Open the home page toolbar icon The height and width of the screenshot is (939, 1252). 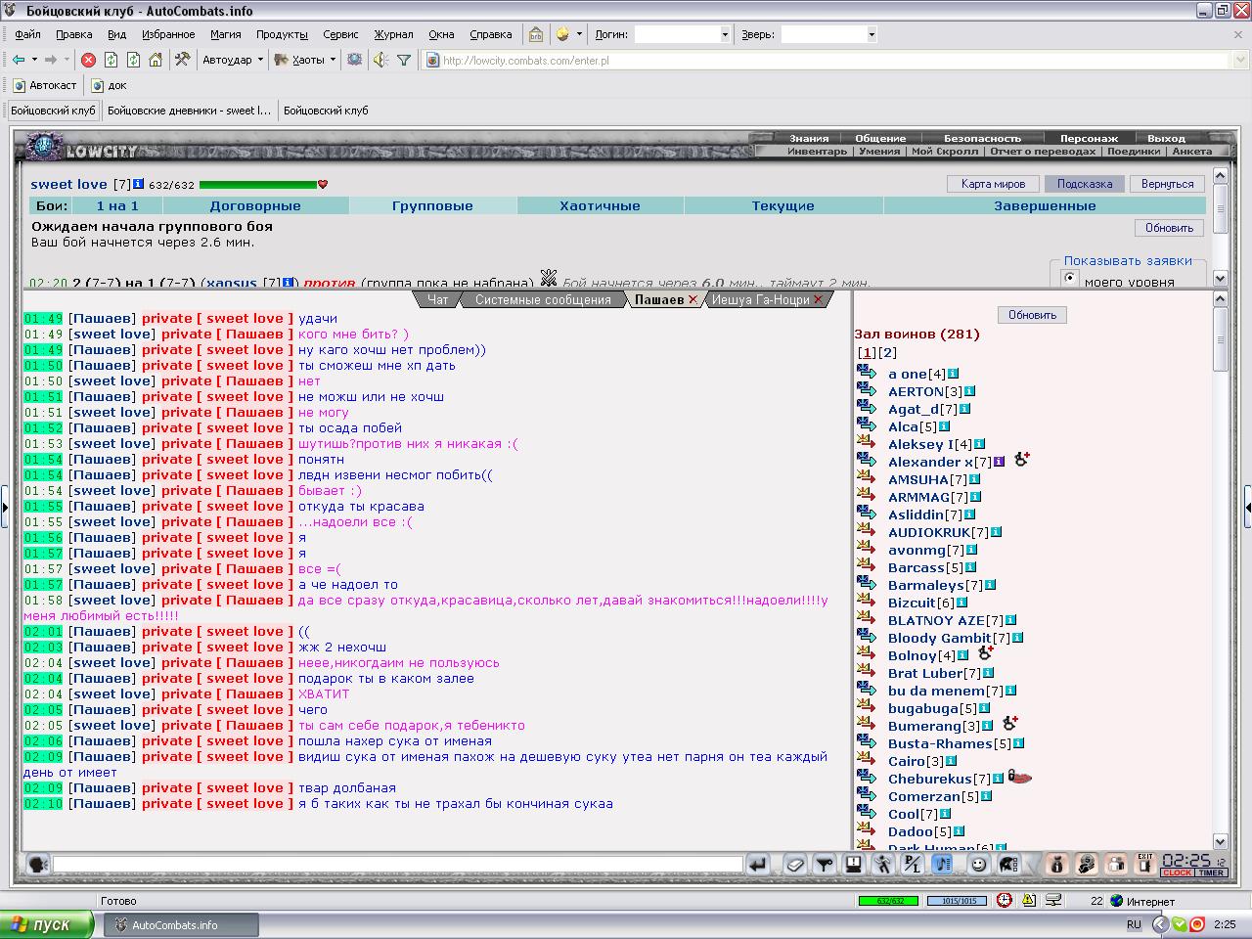156,60
